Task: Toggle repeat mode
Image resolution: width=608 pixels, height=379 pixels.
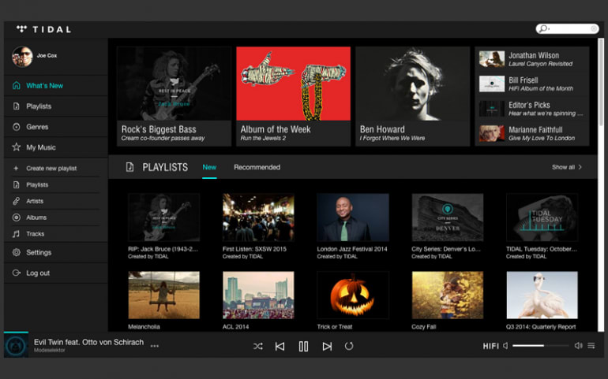Action: click(x=349, y=346)
